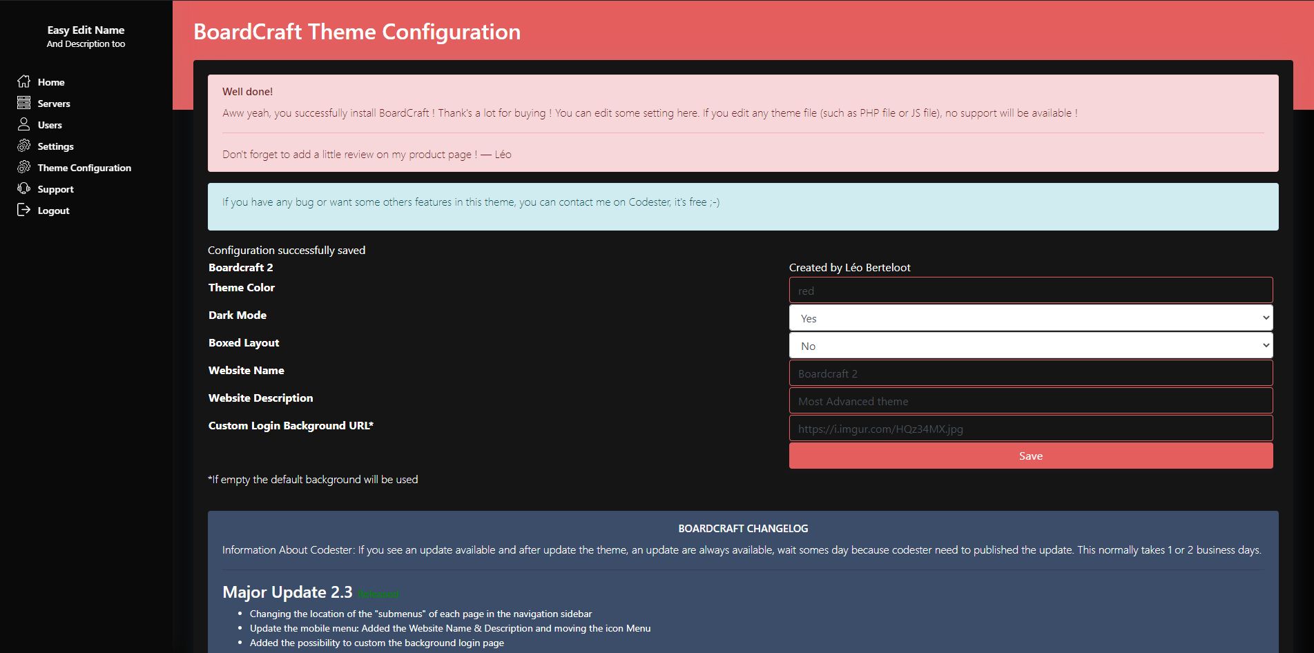Click the Dark Mode label
This screenshot has height=653, width=1314.
pos(238,315)
